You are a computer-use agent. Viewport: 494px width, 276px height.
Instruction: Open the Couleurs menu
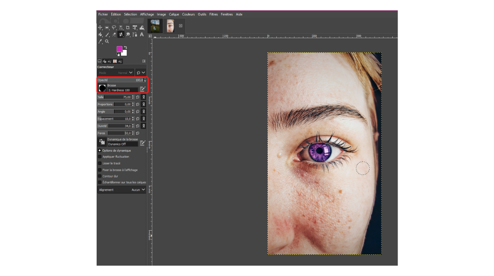188,14
